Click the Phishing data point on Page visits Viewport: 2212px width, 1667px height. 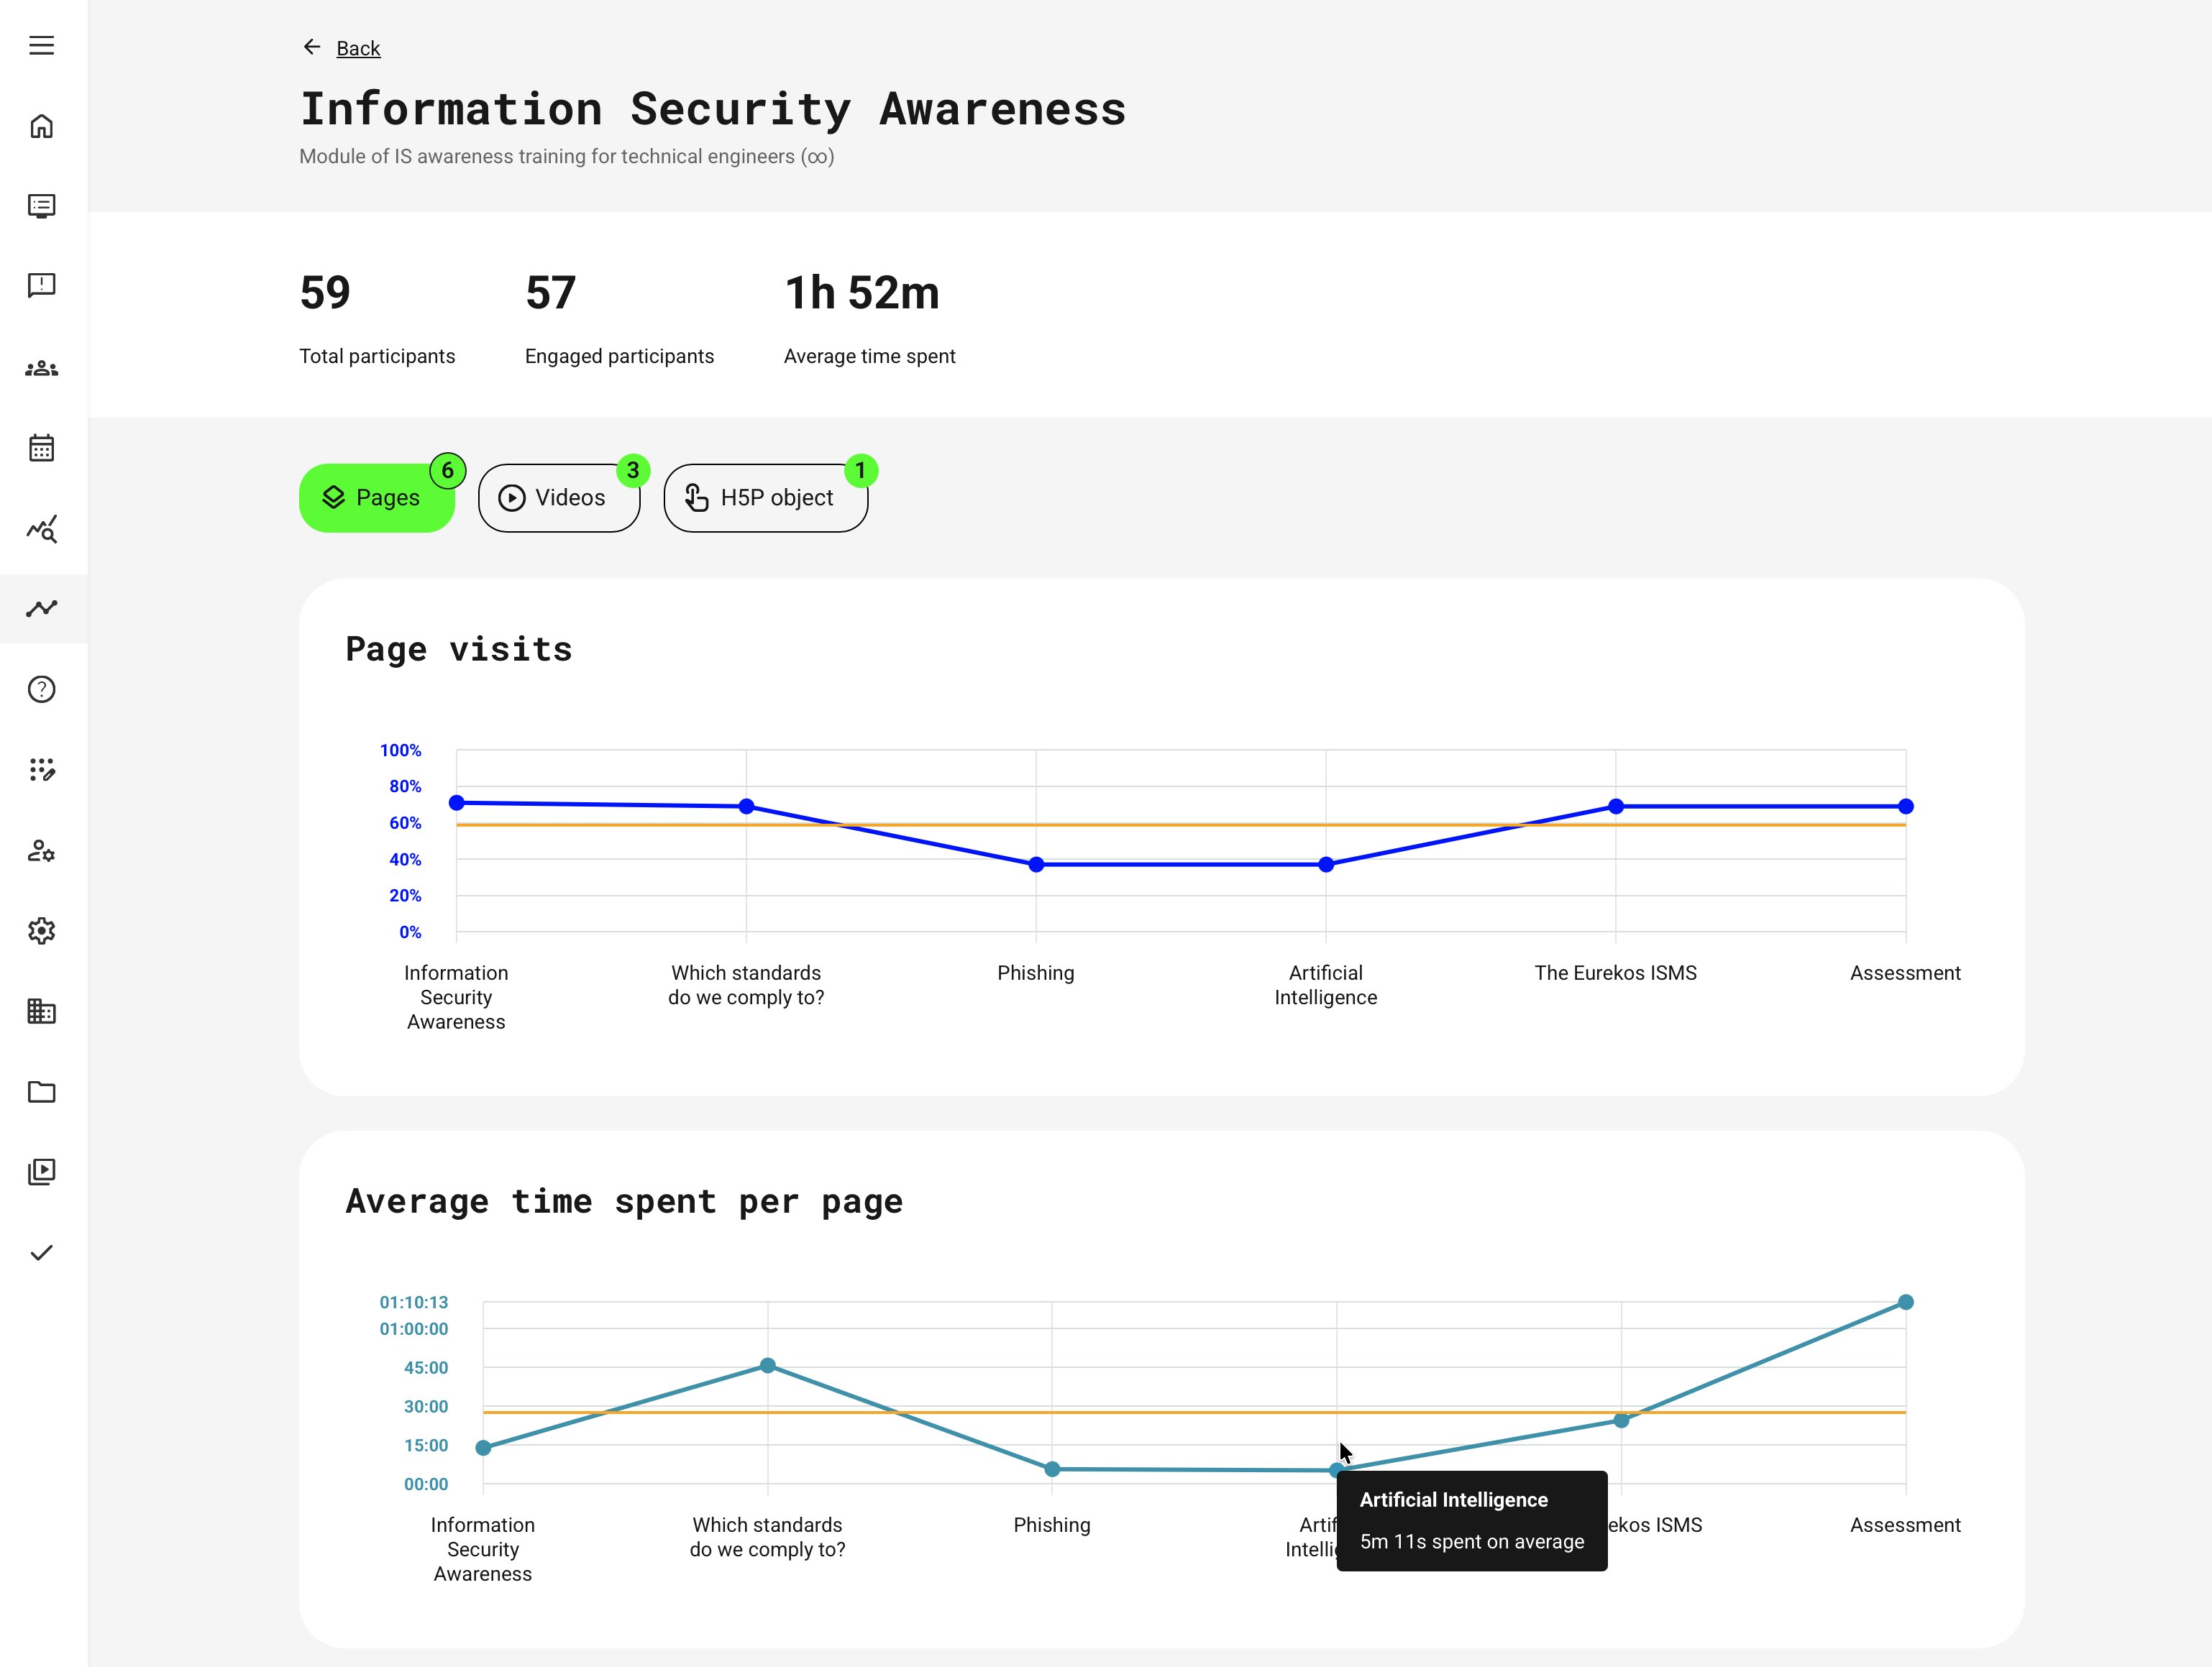pos(1035,863)
